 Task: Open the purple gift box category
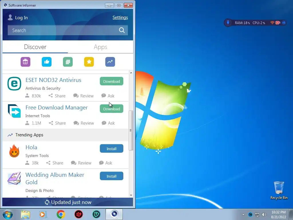pyautogui.click(x=25, y=62)
